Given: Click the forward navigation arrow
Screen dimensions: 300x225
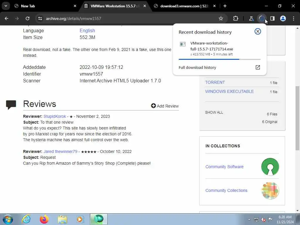Looking at the screenshot, I should (x=17, y=18).
